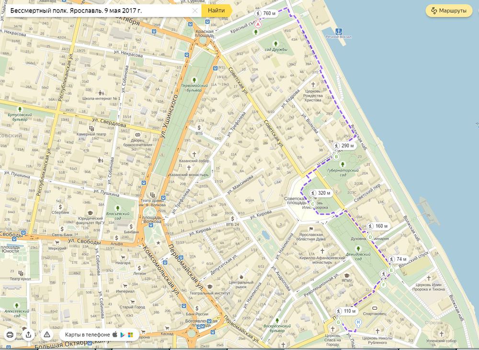Click the Юридический факультет ЯрГУ graduation cap icon
This screenshot has height=350, width=479.
point(90,213)
